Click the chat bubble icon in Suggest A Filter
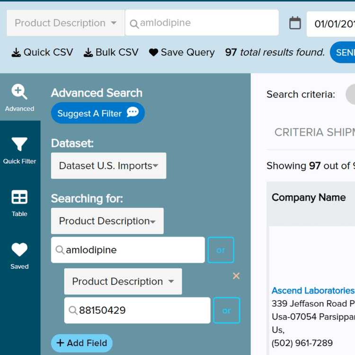Image resolution: width=355 pixels, height=355 pixels. [133, 112]
